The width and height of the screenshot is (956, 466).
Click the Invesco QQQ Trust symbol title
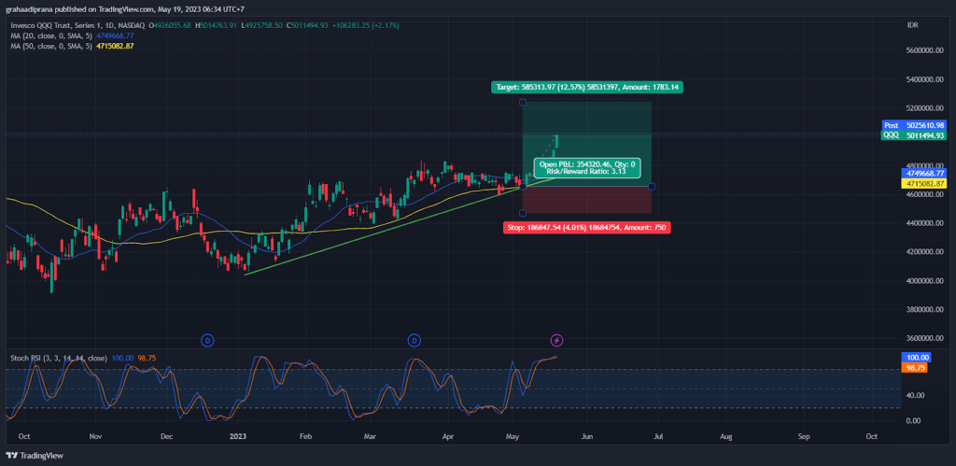77,25
